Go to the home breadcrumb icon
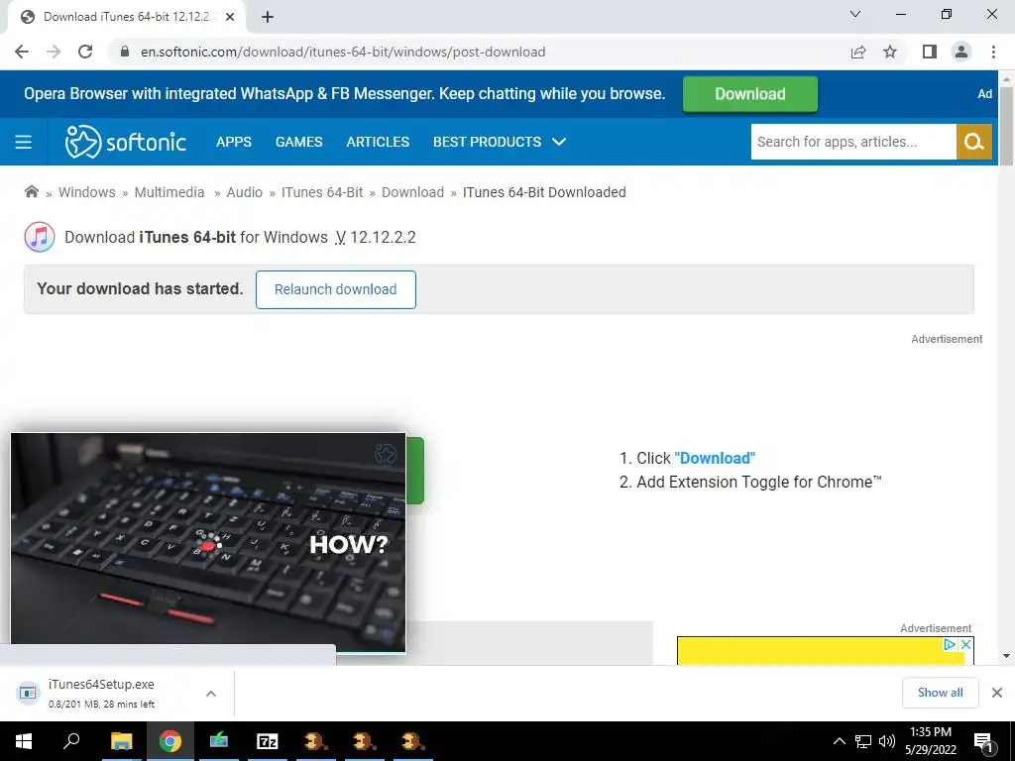The width and height of the screenshot is (1015, 761). [x=31, y=191]
